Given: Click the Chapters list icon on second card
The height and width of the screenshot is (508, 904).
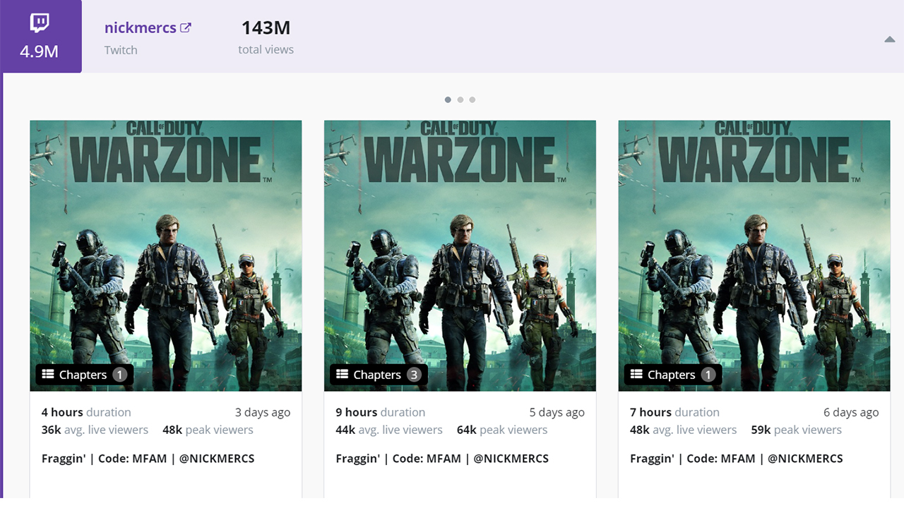Looking at the screenshot, I should 343,375.
